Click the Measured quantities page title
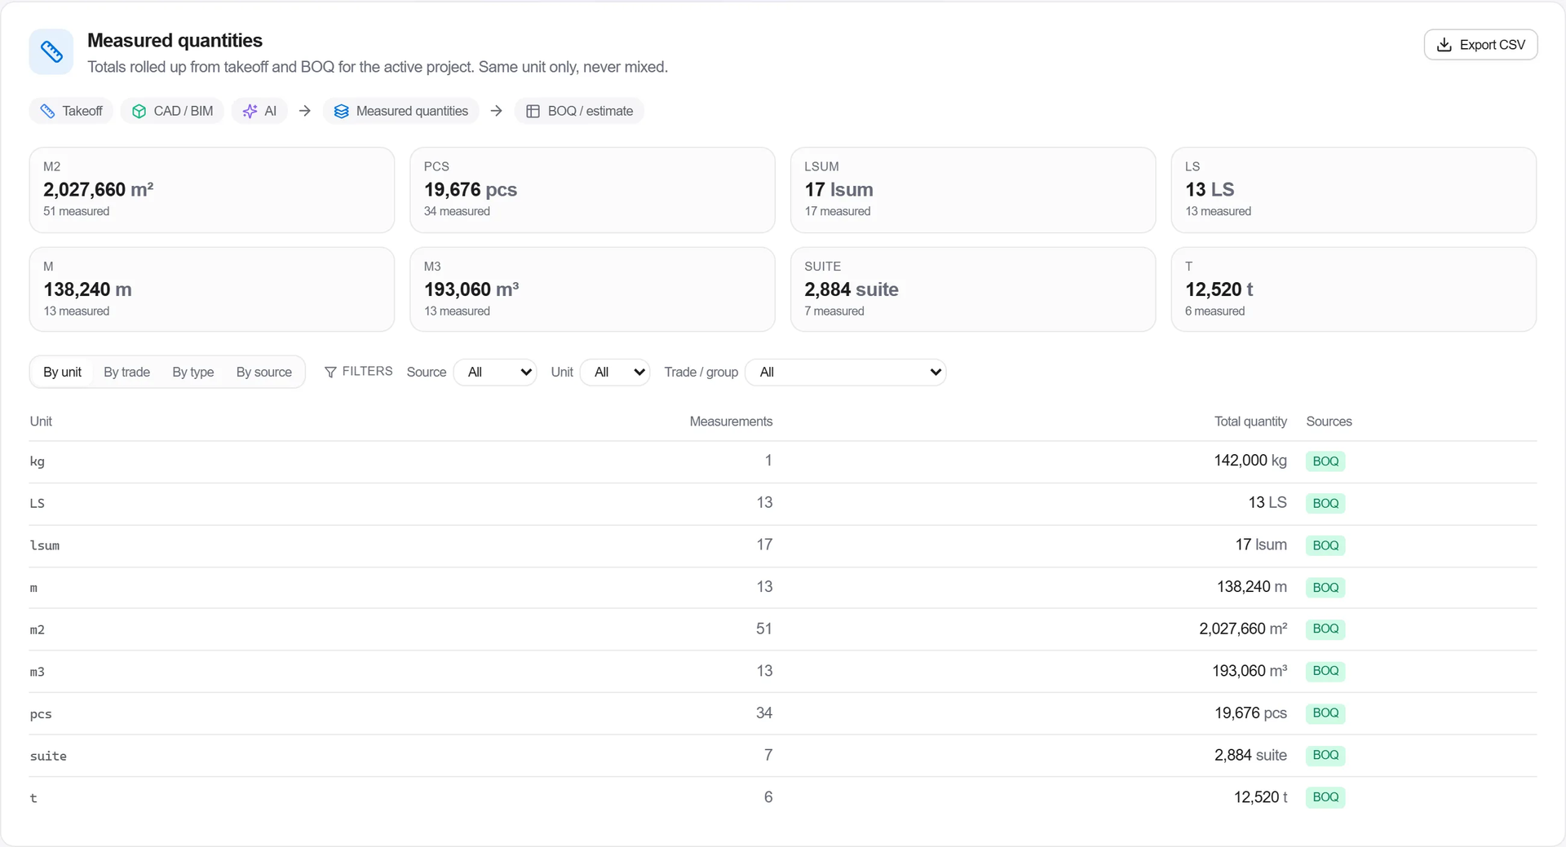This screenshot has width=1566, height=847. tap(175, 41)
